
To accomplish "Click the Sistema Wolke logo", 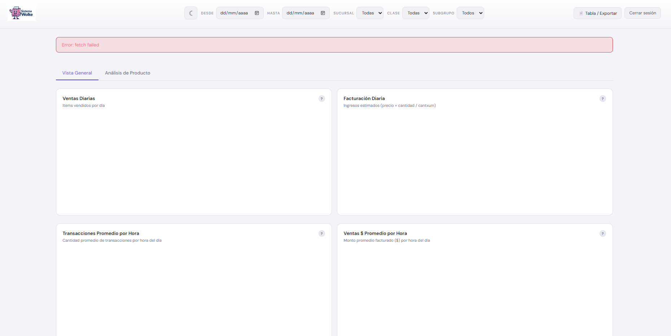I will (22, 13).
